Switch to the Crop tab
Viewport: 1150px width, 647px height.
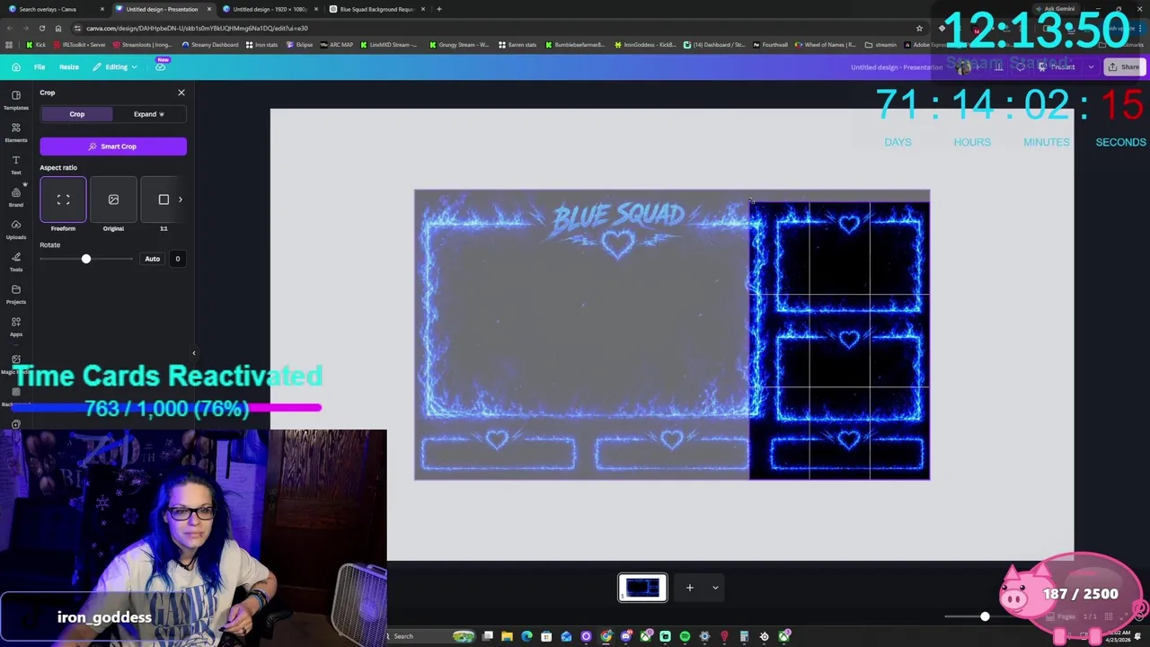tap(76, 114)
